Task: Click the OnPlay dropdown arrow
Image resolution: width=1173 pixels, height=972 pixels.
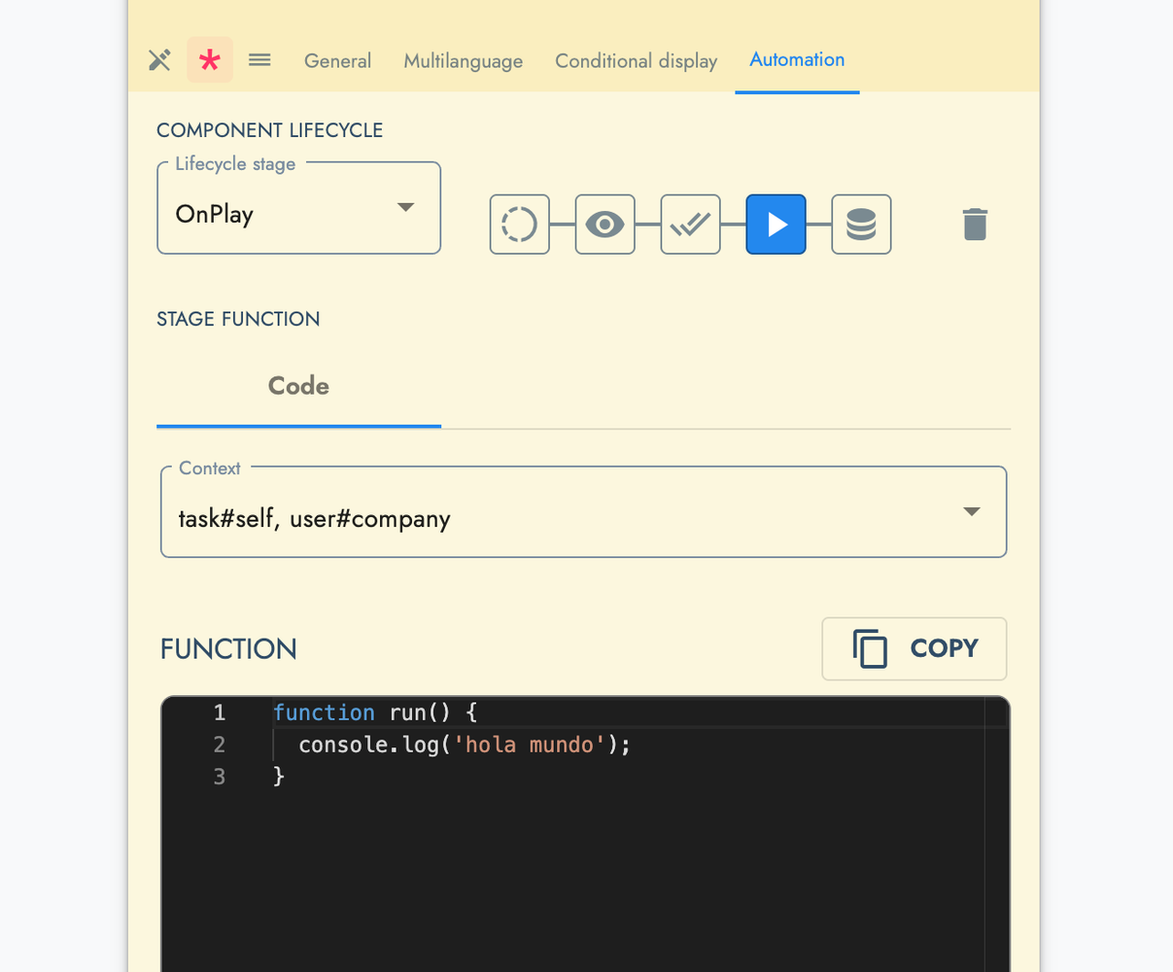Action: pos(406,207)
